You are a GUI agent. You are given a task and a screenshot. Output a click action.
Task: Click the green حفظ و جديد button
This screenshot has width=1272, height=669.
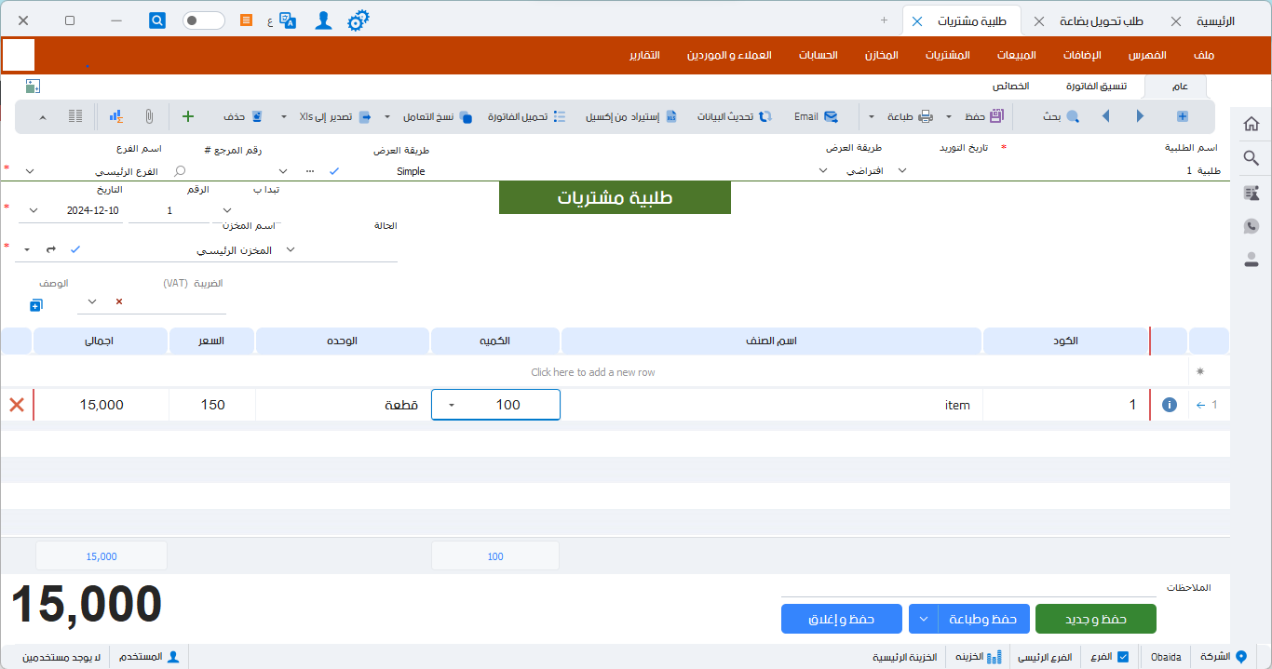[x=1095, y=619]
